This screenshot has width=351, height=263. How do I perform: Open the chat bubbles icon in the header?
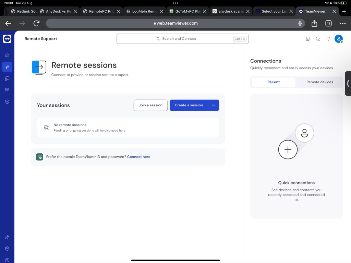click(318, 39)
